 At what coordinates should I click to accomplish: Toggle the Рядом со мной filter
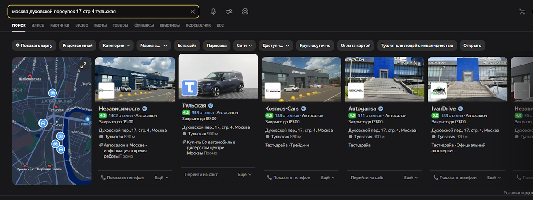(x=78, y=45)
